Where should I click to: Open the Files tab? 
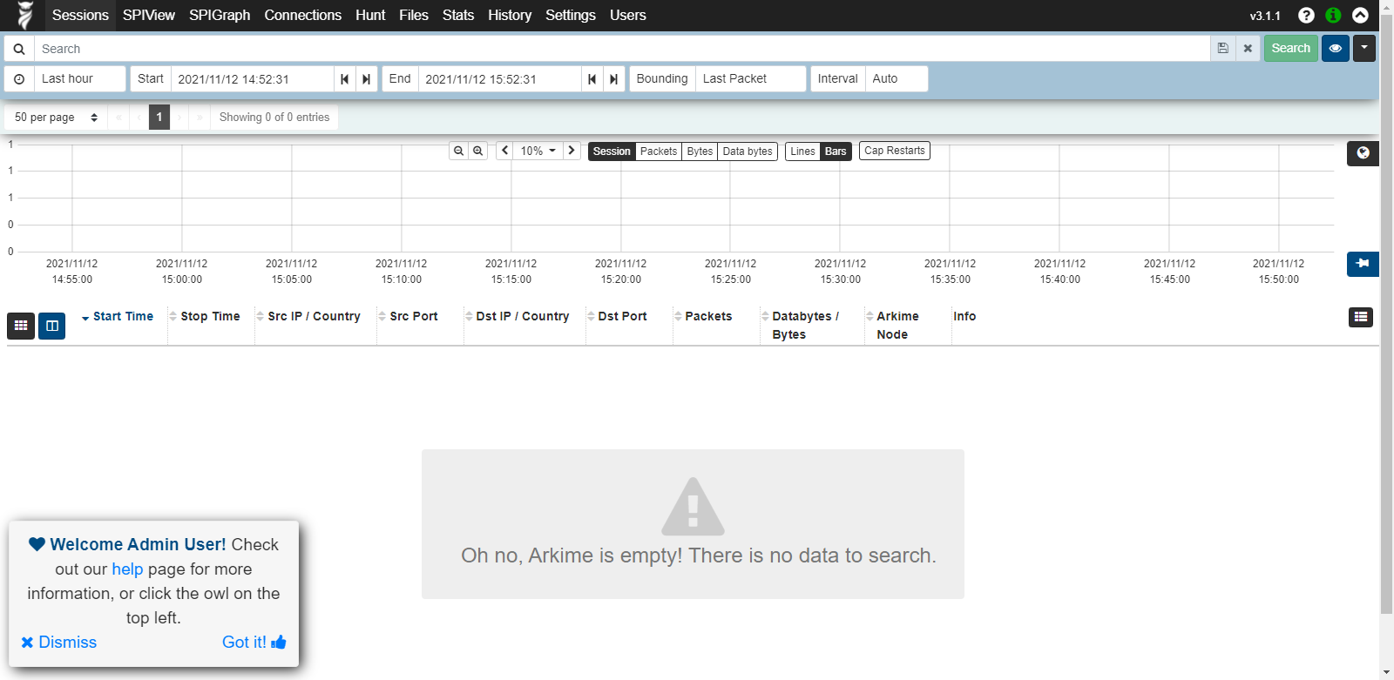pyautogui.click(x=414, y=15)
